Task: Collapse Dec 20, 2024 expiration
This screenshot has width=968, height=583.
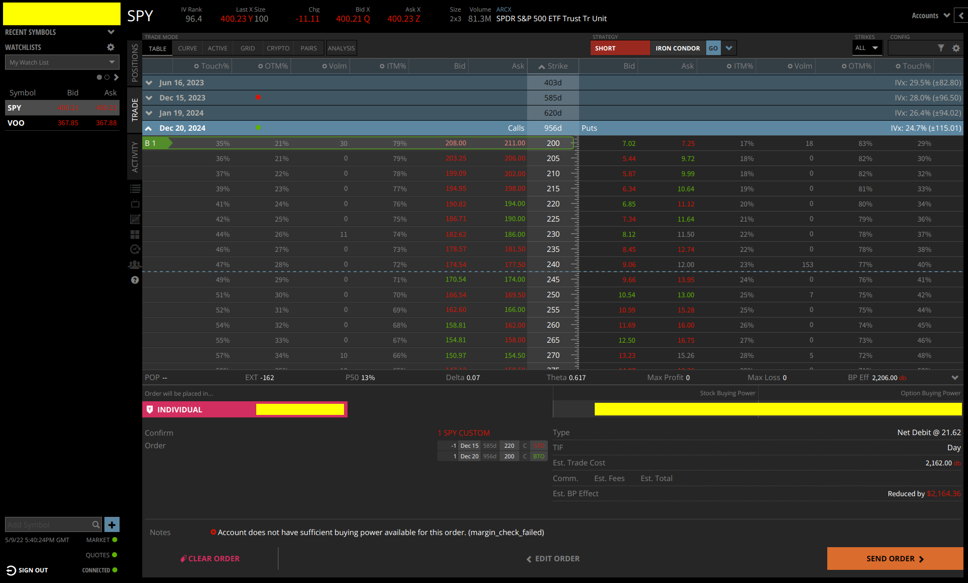Action: (x=149, y=128)
